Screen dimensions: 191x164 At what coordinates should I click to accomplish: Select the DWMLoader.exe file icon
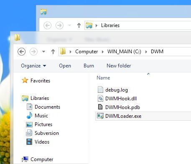(100, 116)
